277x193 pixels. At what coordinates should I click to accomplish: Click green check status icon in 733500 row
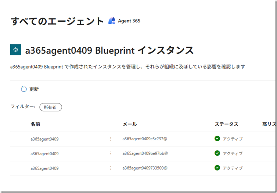[217, 168]
